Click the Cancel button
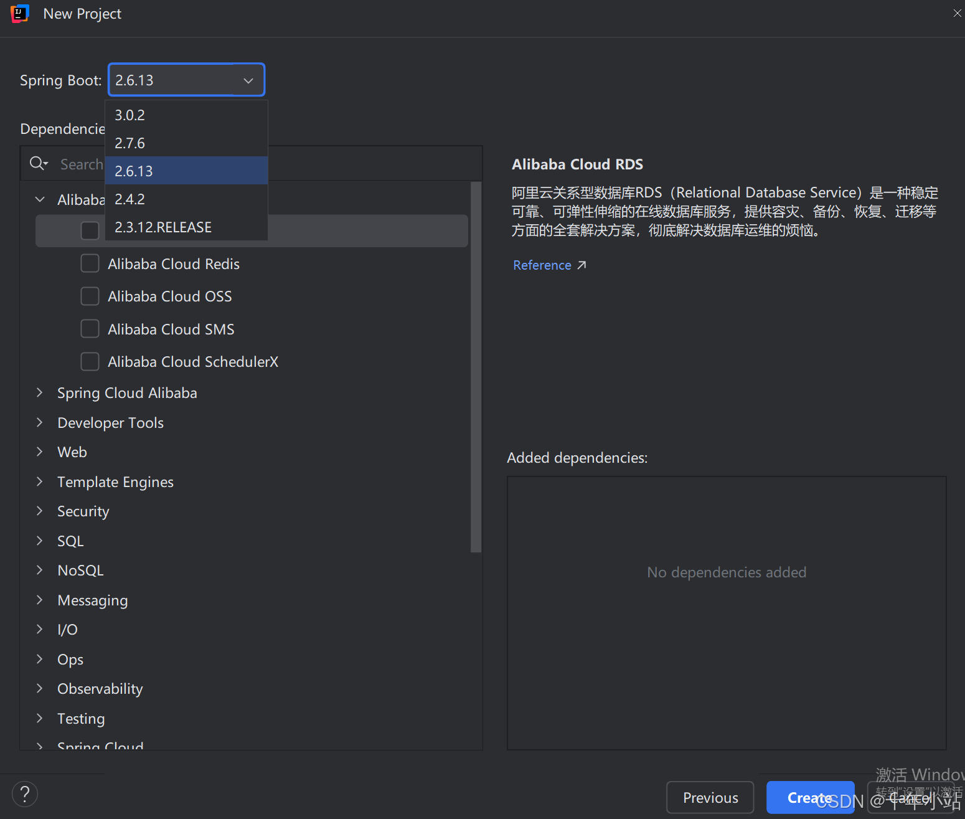 [910, 797]
